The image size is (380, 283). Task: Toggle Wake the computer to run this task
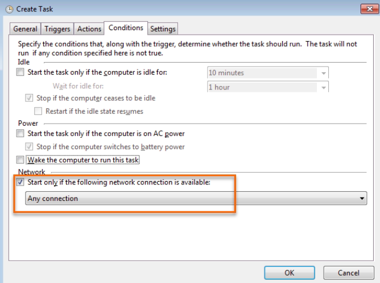pyautogui.click(x=20, y=160)
